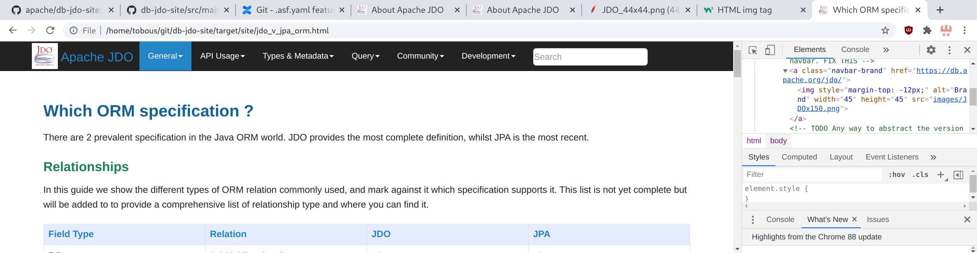This screenshot has width=977, height=253.
Task: Show more Styles sidebar tabs with the chevrons
Action: pyautogui.click(x=934, y=157)
